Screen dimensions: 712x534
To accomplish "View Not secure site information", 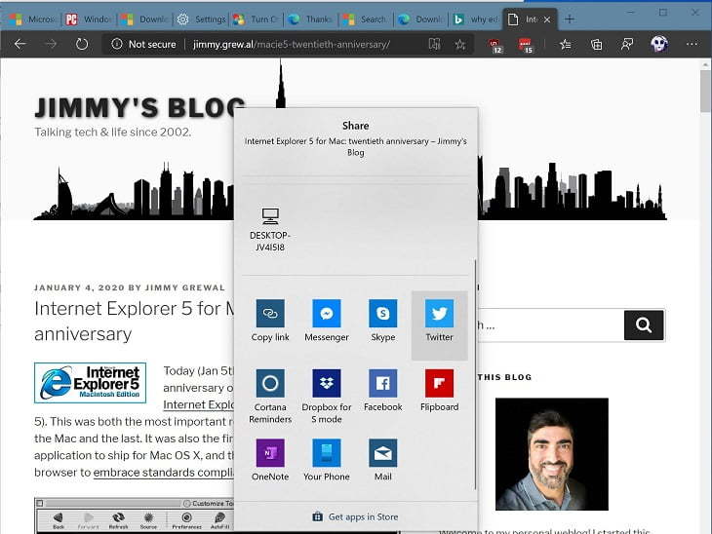I will click(143, 44).
